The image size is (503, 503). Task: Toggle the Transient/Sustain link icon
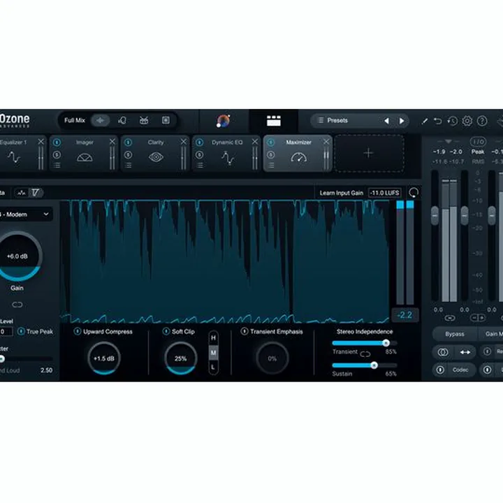tap(365, 354)
